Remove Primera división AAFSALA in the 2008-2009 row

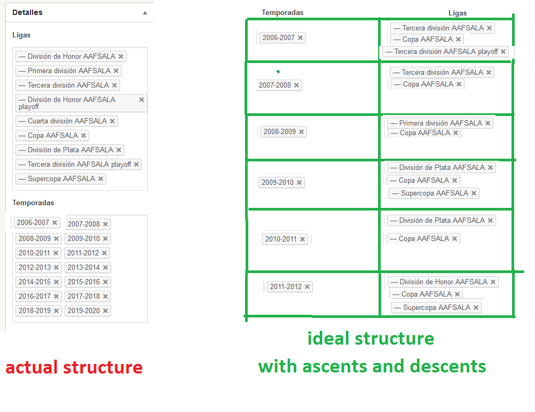coord(487,123)
